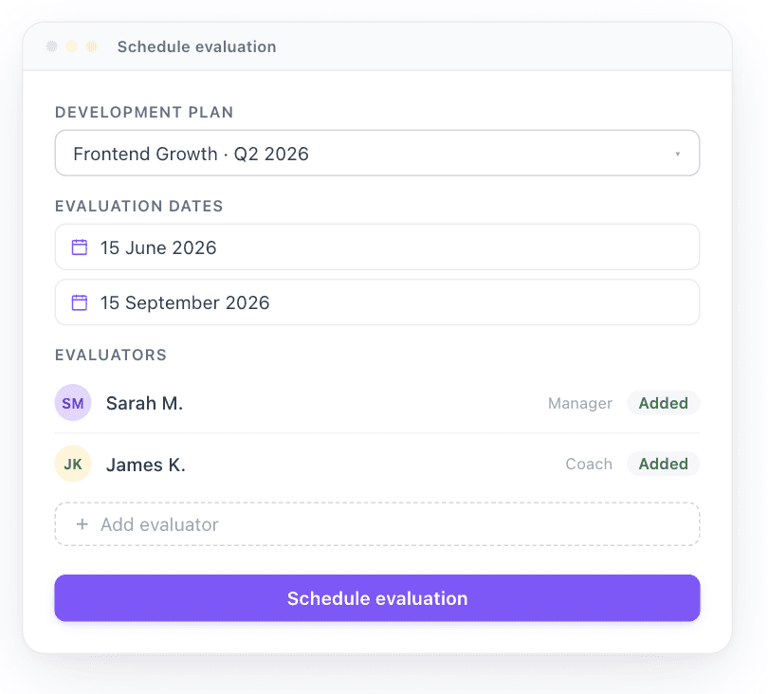This screenshot has width=768, height=694.
Task: Click the calendar icon beside 15 September 2026
Action: click(x=80, y=302)
